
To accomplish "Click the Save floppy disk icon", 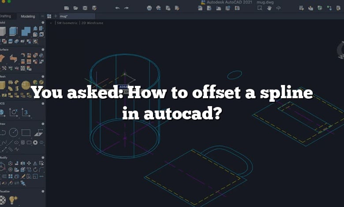I will 85,8.
